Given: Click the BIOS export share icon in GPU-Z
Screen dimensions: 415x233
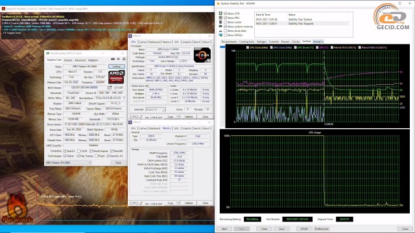Looking at the screenshot, I should 110,87.
